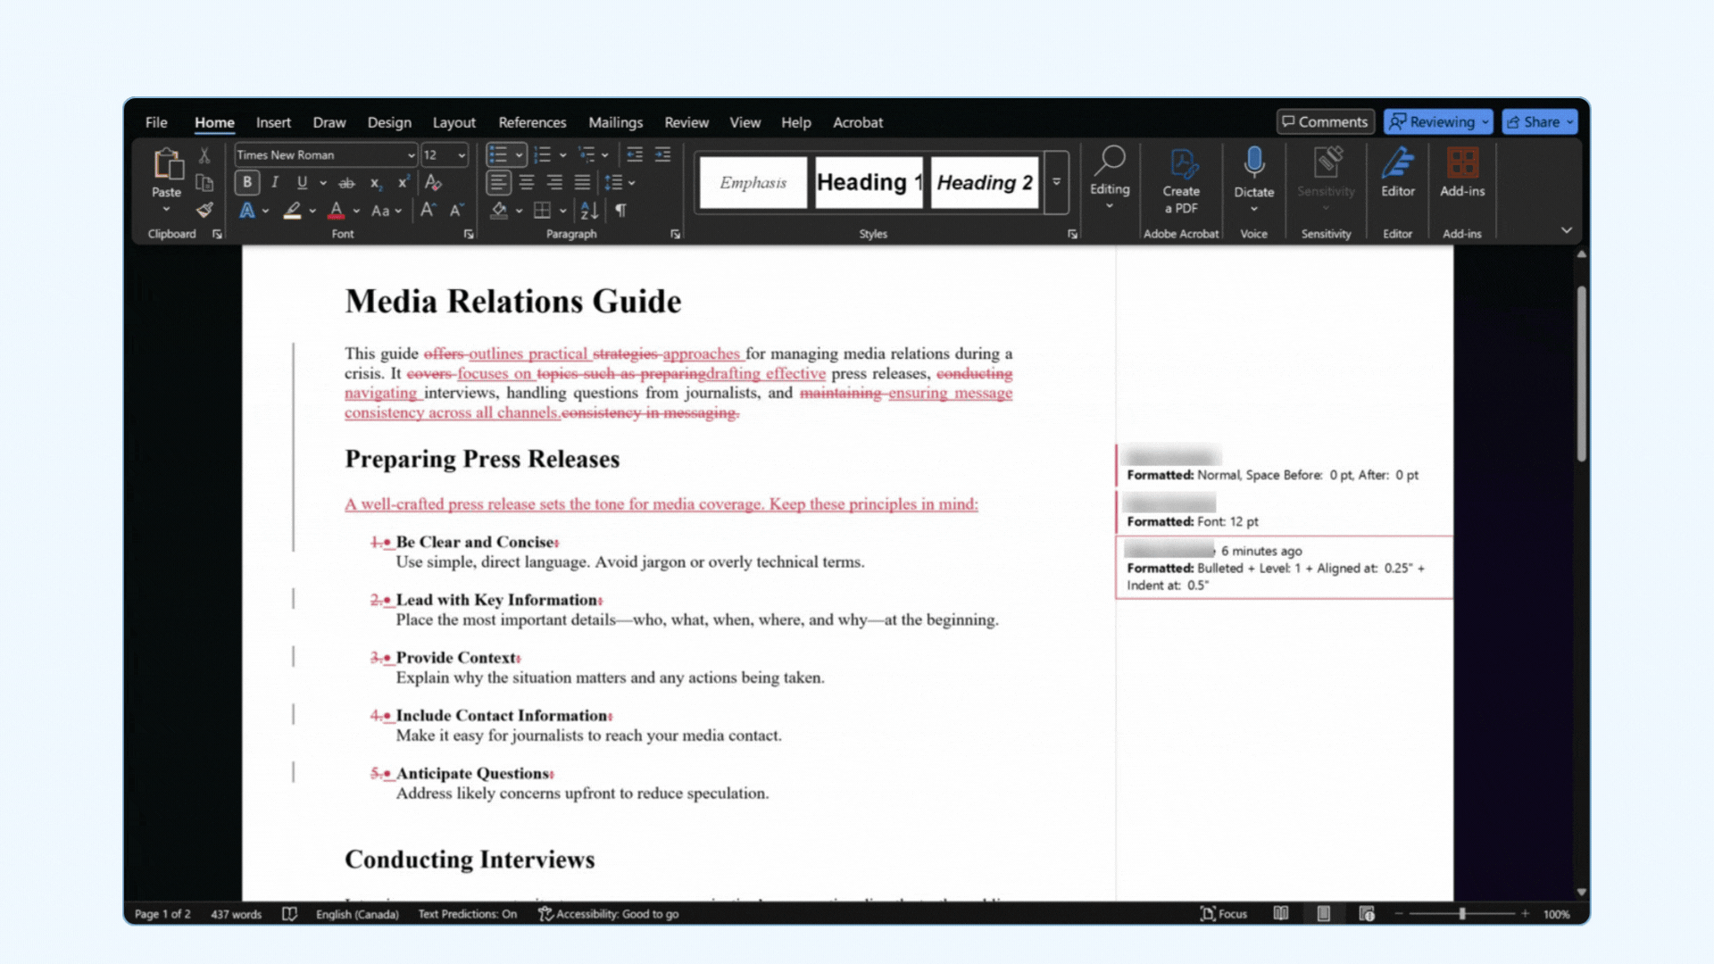Viewport: 1714px width, 964px height.
Task: Toggle Bold formatting off
Action: pyautogui.click(x=247, y=183)
